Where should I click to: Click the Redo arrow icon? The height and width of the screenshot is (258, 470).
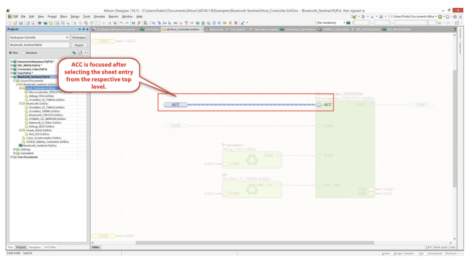click(127, 23)
